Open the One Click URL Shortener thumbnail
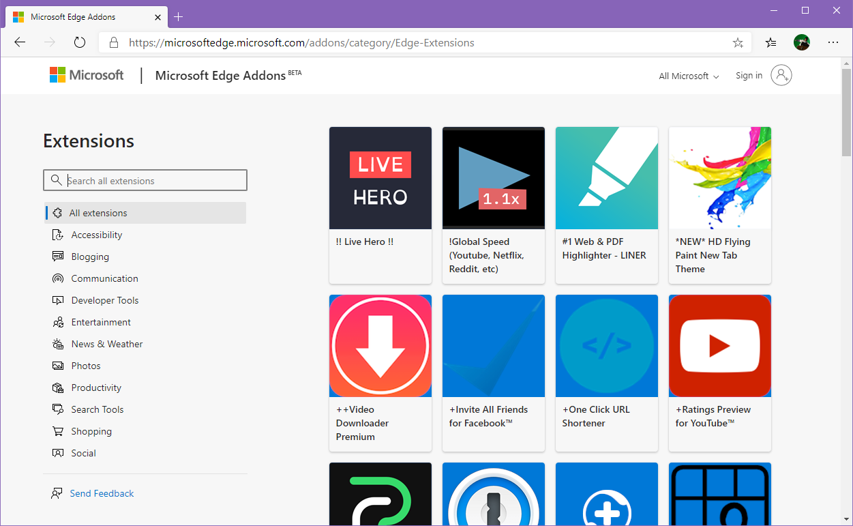The height and width of the screenshot is (526, 853). 607,346
